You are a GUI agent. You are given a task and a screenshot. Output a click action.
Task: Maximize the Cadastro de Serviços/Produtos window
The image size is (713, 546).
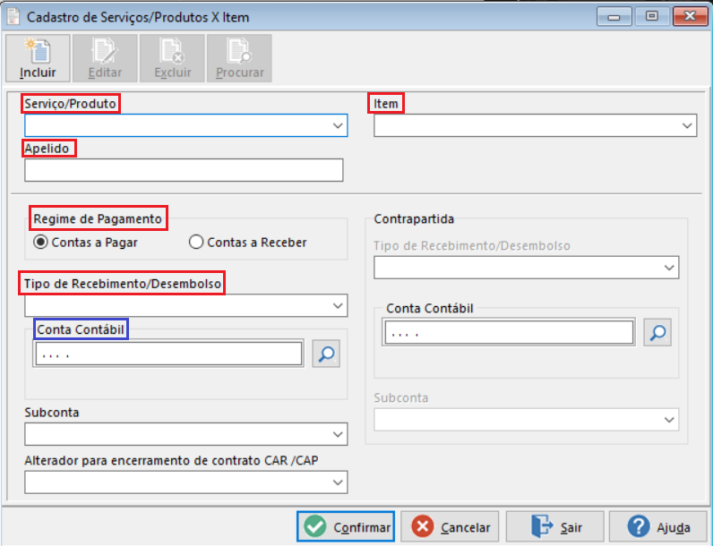click(x=651, y=17)
